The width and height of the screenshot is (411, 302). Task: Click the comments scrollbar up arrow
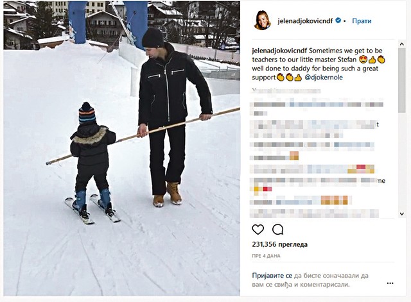401,44
